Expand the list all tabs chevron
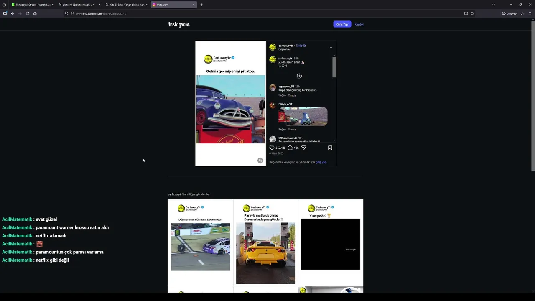The height and width of the screenshot is (301, 535). tap(493, 5)
